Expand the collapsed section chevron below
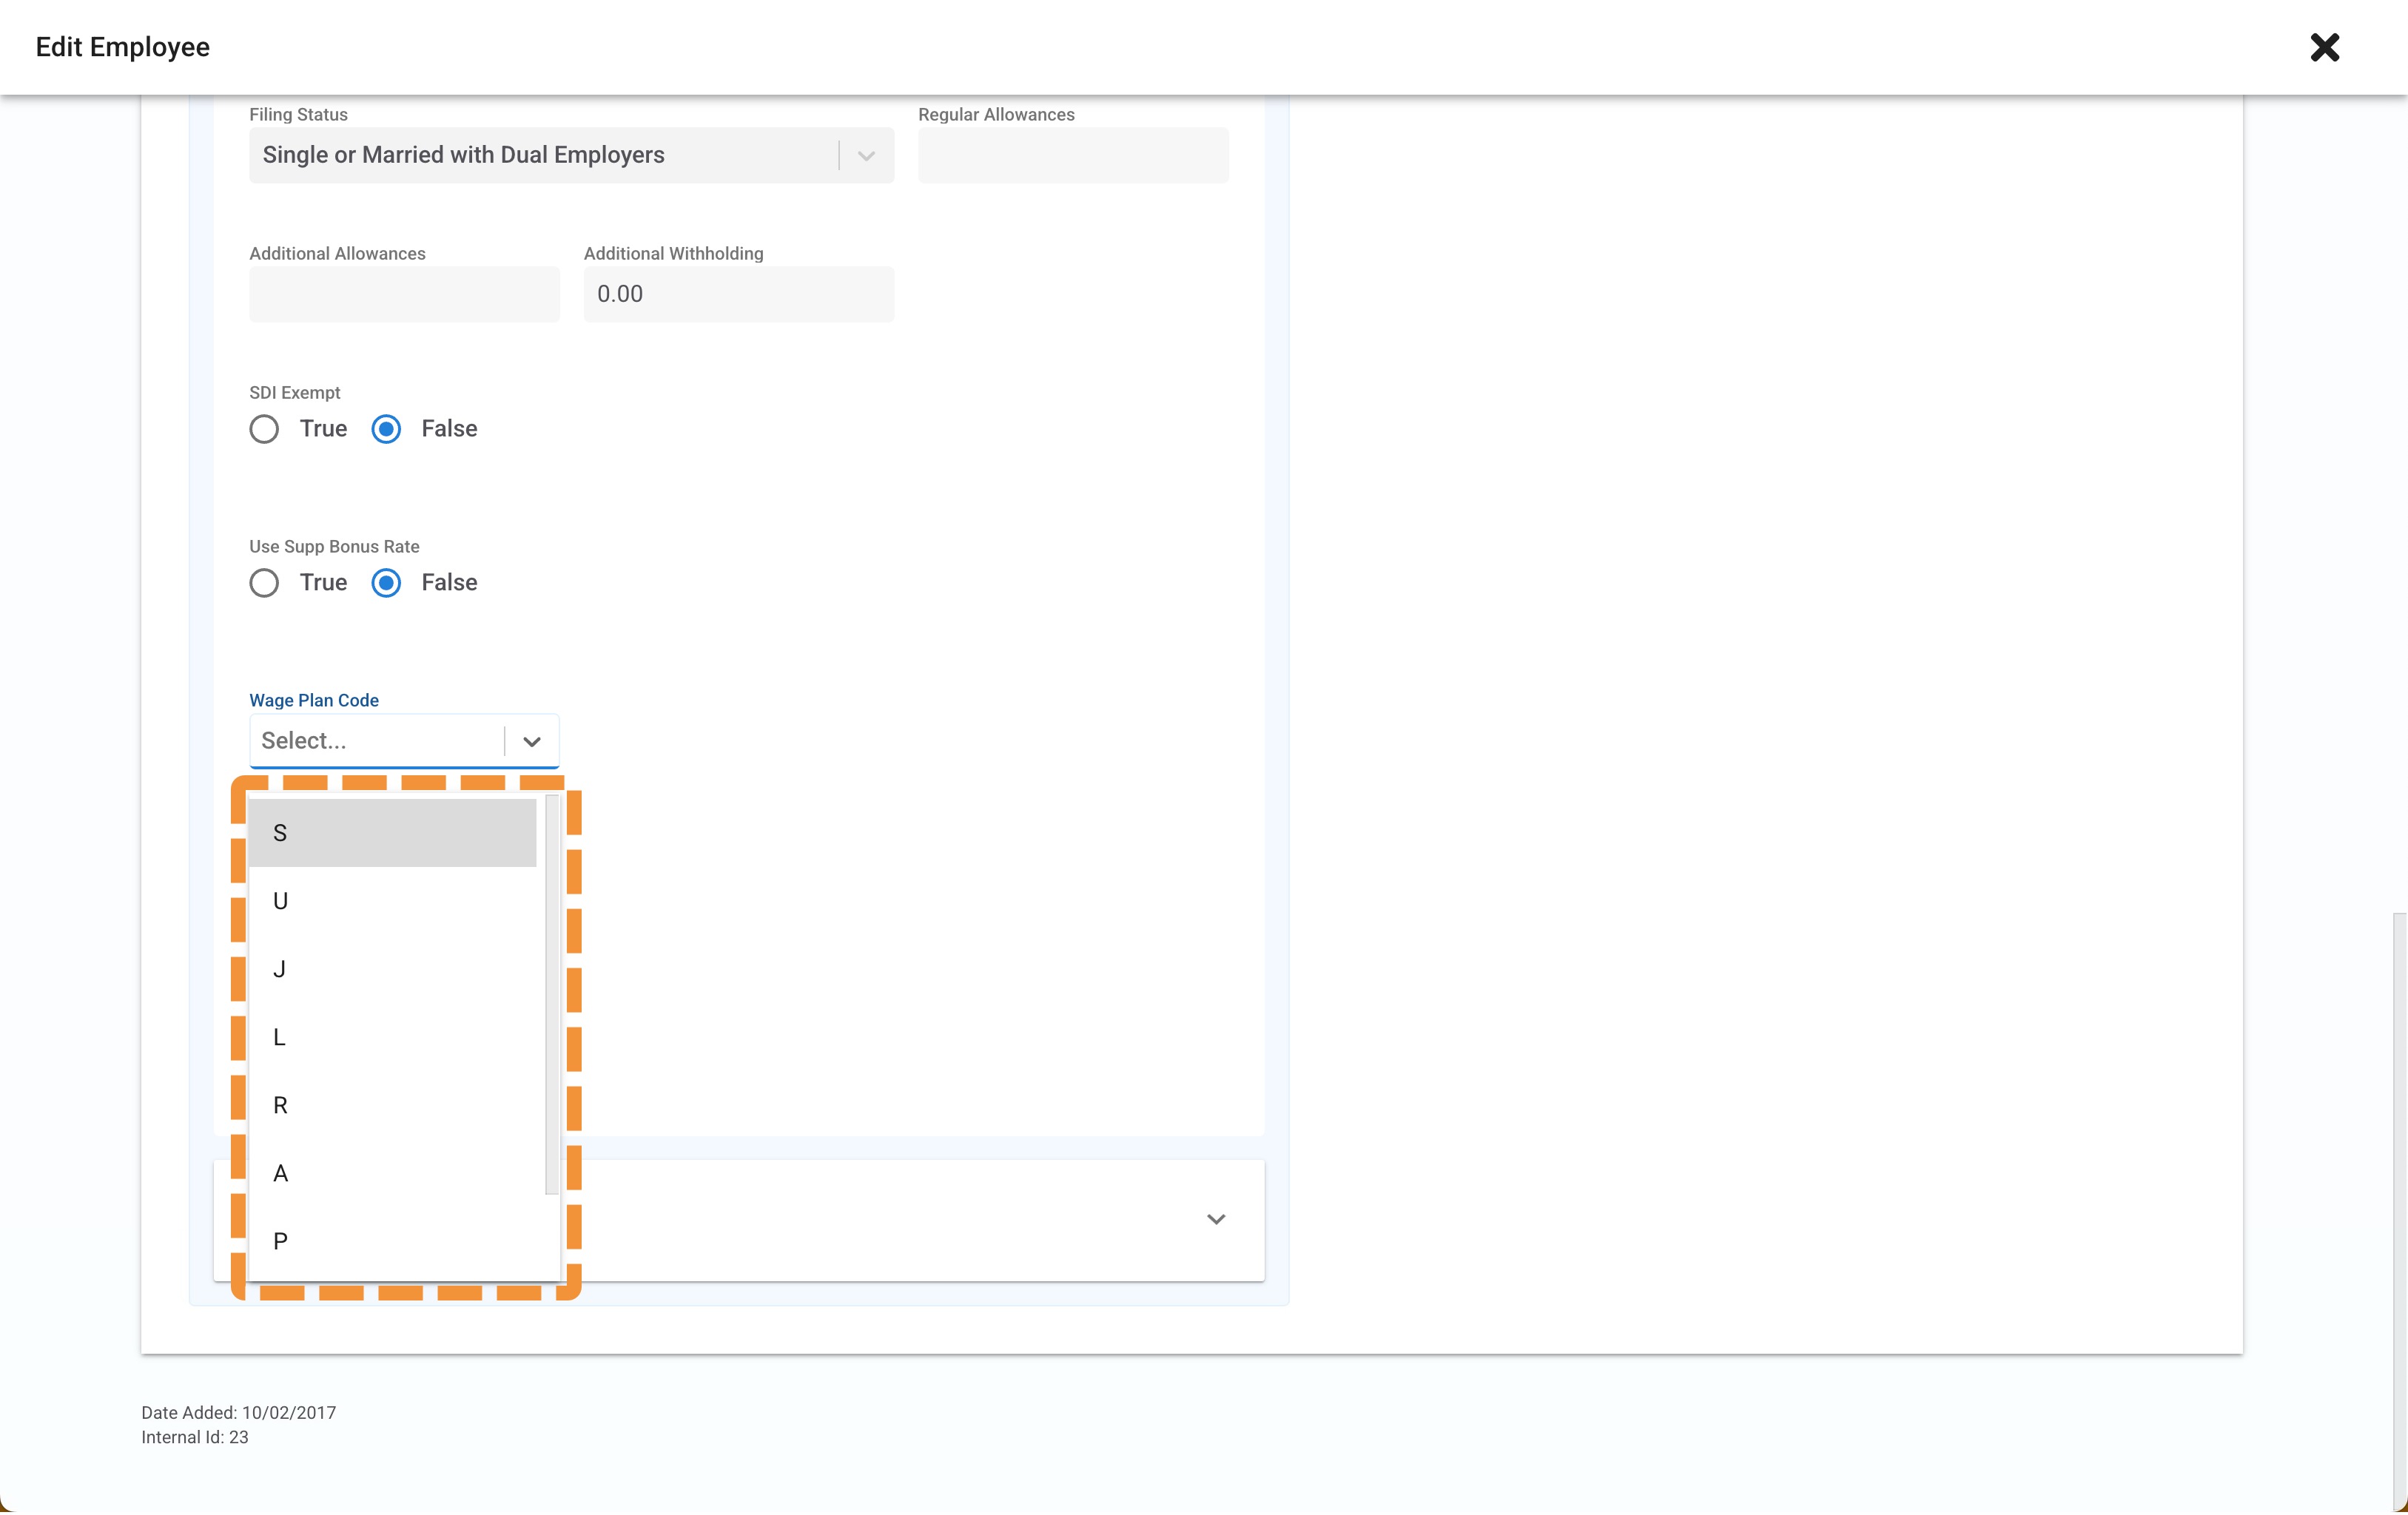The height and width of the screenshot is (1515, 2408). 1215,1219
